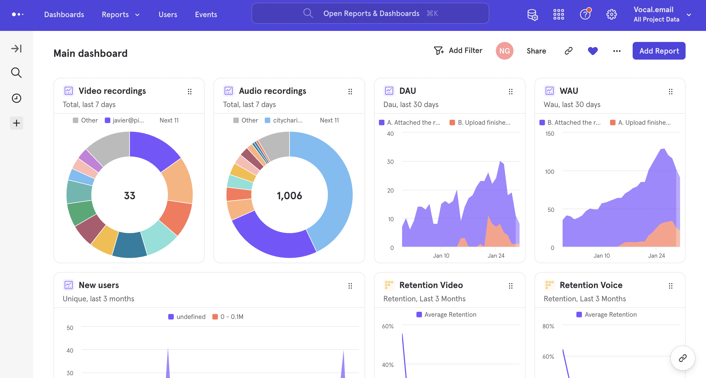
Task: Expand the left sidebar with arrow icon
Action: click(17, 49)
